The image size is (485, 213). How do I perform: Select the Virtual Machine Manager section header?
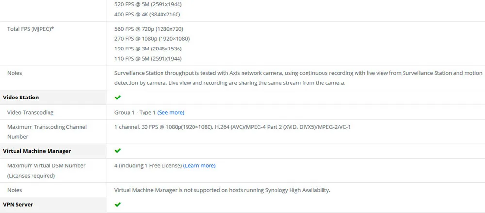[37, 151]
